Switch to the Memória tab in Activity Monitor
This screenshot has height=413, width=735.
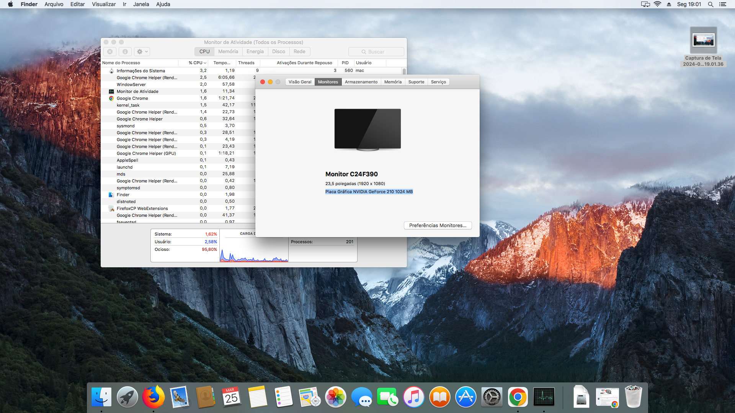pos(228,52)
